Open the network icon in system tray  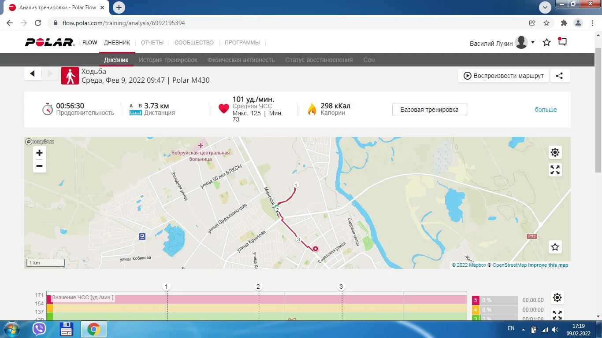545,330
